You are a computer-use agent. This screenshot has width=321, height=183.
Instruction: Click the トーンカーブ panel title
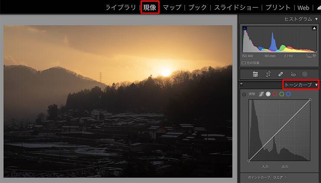pyautogui.click(x=298, y=85)
